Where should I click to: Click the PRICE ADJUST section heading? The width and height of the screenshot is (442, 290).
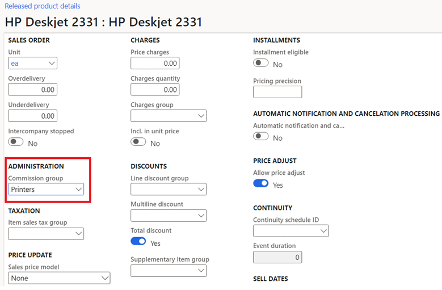tap(275, 161)
